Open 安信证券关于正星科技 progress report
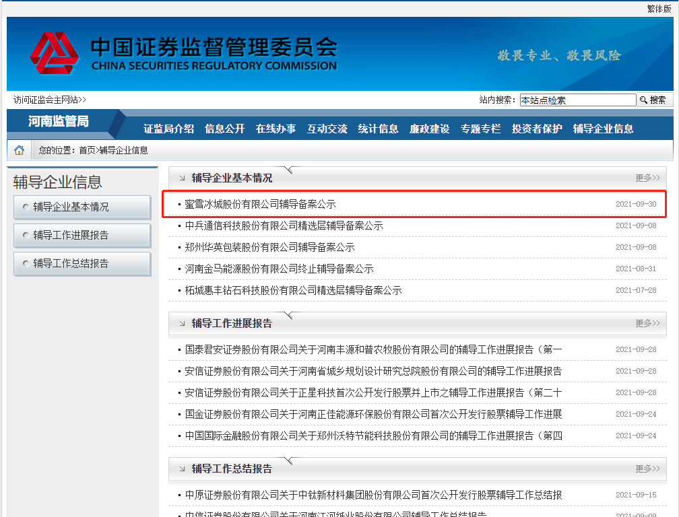The image size is (679, 517). pyautogui.click(x=373, y=392)
